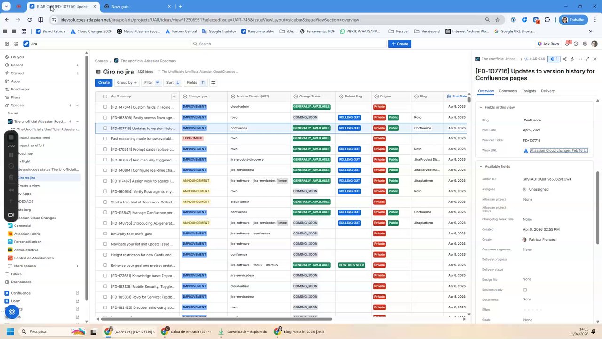Open Confluence in the sidebar
602x339 pixels.
[21, 293]
